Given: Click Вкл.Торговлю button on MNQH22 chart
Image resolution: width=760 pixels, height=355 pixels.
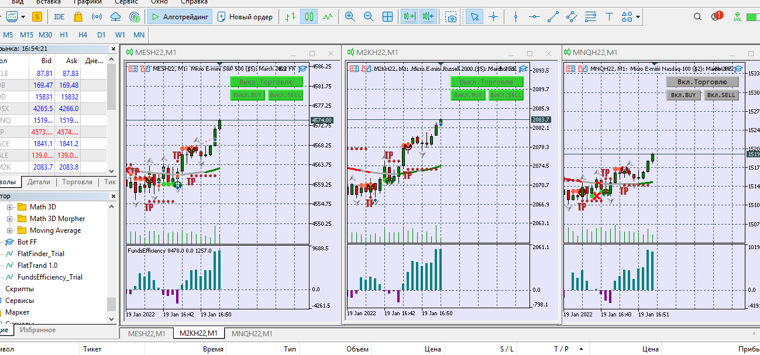Looking at the screenshot, I should (702, 82).
